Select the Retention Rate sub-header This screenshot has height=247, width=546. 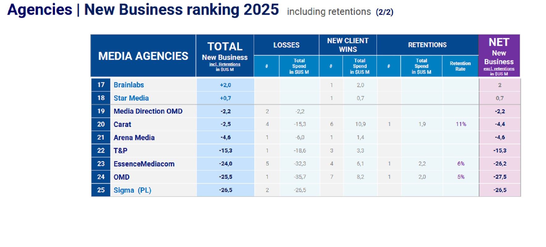460,66
